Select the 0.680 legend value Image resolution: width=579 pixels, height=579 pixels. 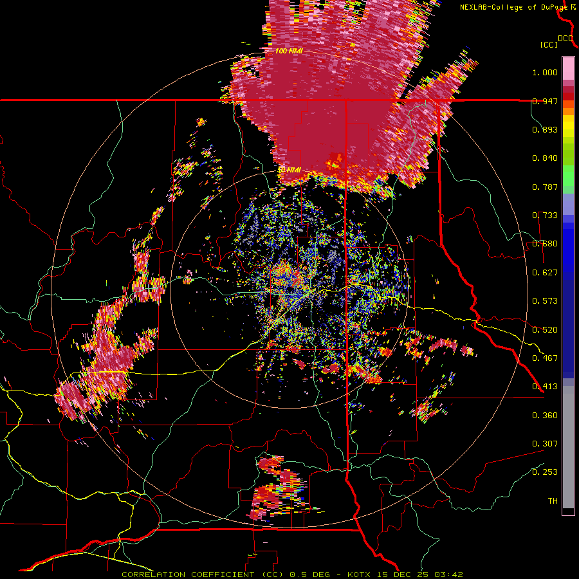(x=545, y=244)
